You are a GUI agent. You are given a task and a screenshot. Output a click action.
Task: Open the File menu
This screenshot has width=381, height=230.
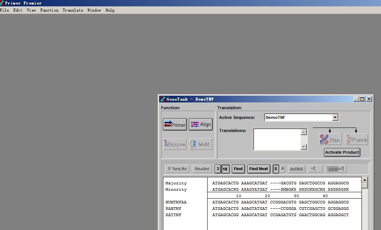(4, 10)
